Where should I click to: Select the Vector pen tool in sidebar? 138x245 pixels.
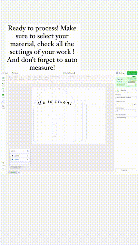pyautogui.click(x=3, y=101)
